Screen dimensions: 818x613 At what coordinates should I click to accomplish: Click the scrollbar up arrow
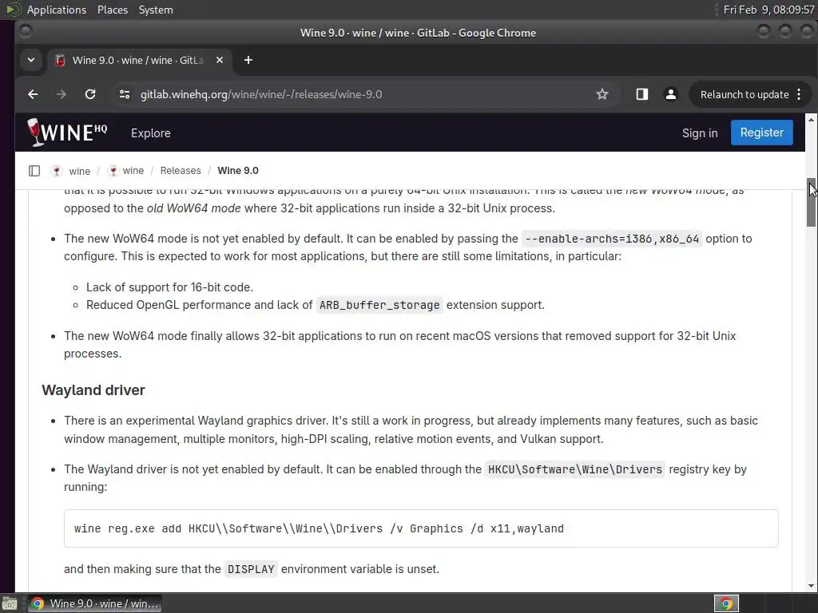[812, 120]
